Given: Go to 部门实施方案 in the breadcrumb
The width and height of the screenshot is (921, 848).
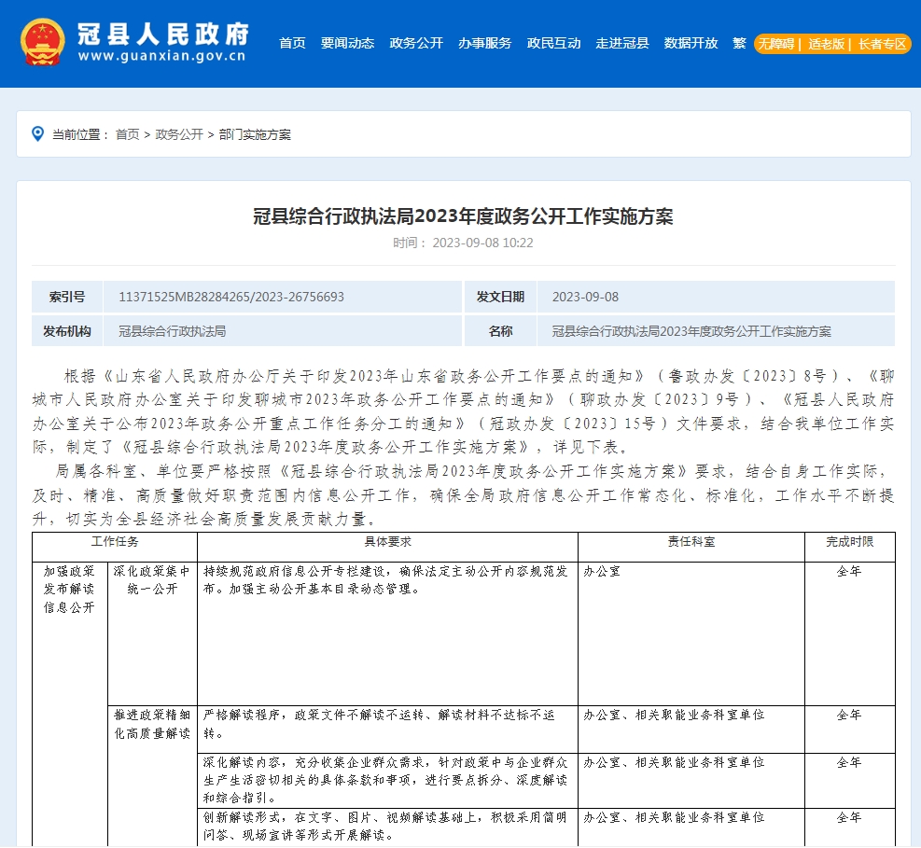Looking at the screenshot, I should [x=255, y=134].
